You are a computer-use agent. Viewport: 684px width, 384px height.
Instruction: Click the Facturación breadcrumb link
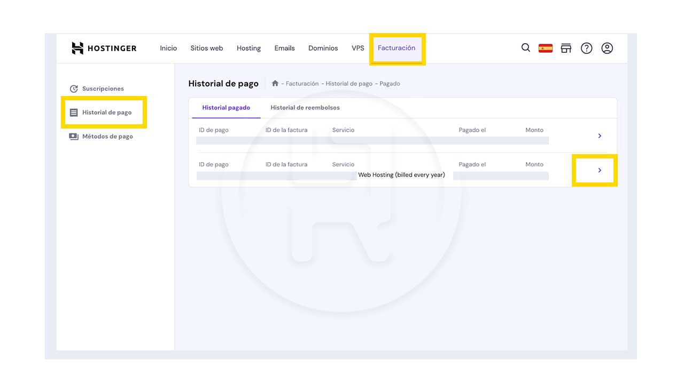point(302,84)
